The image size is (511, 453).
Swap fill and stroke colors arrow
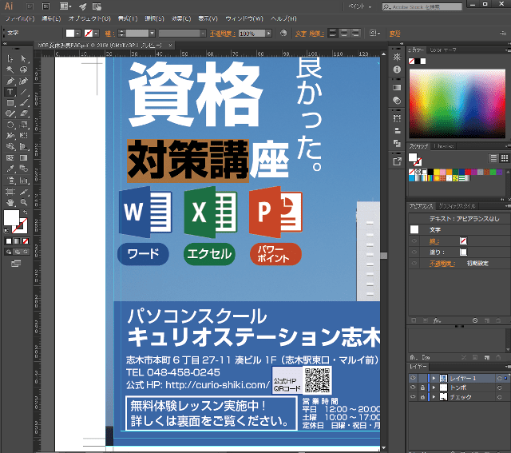click(x=26, y=213)
